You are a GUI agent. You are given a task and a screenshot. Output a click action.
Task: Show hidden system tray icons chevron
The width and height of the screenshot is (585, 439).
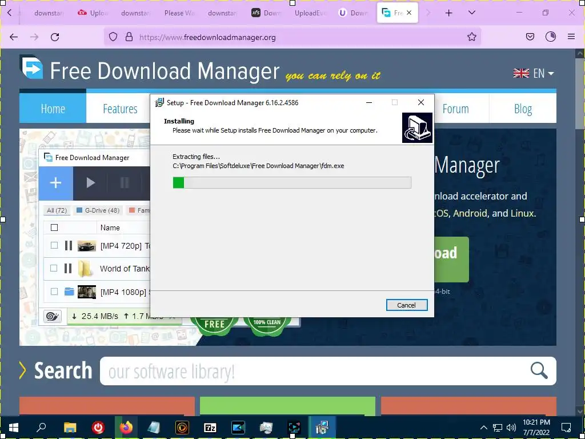click(483, 428)
